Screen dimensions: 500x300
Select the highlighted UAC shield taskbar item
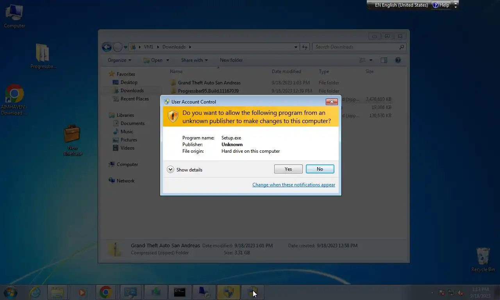point(229,292)
